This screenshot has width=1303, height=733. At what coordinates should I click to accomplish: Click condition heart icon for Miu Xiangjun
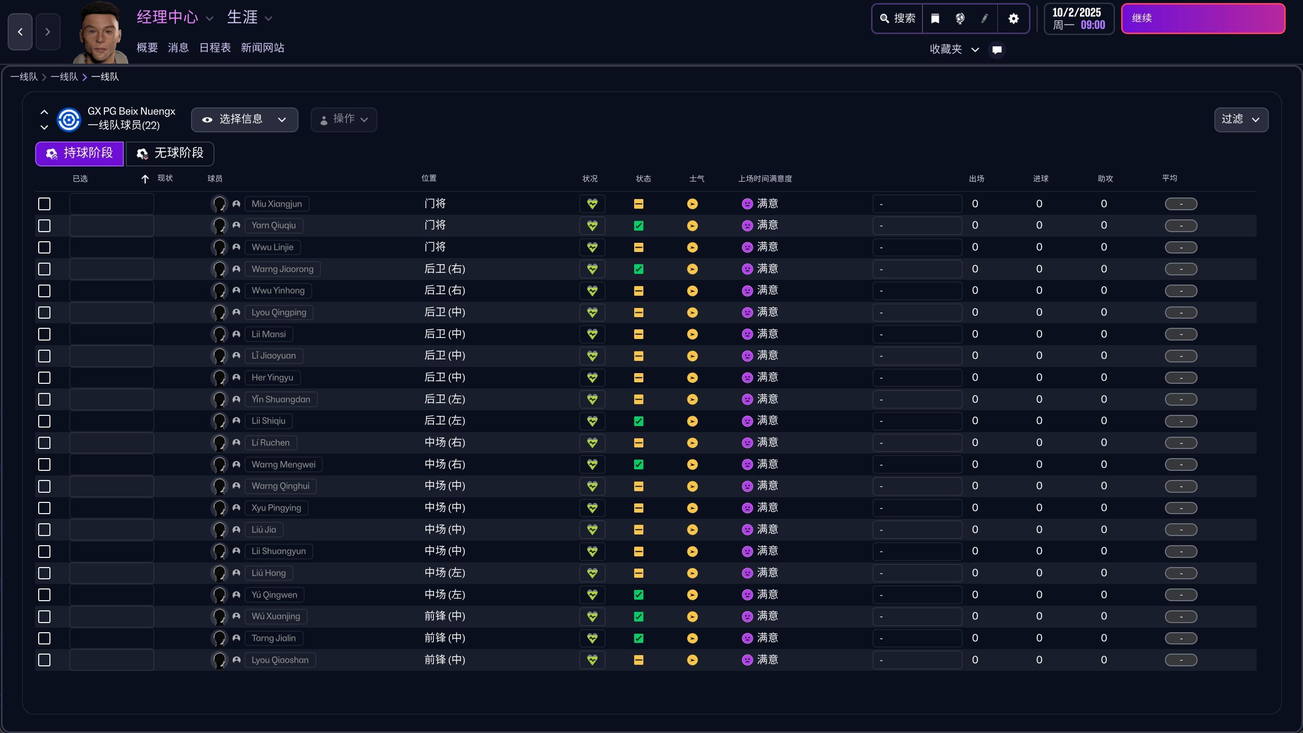[592, 204]
